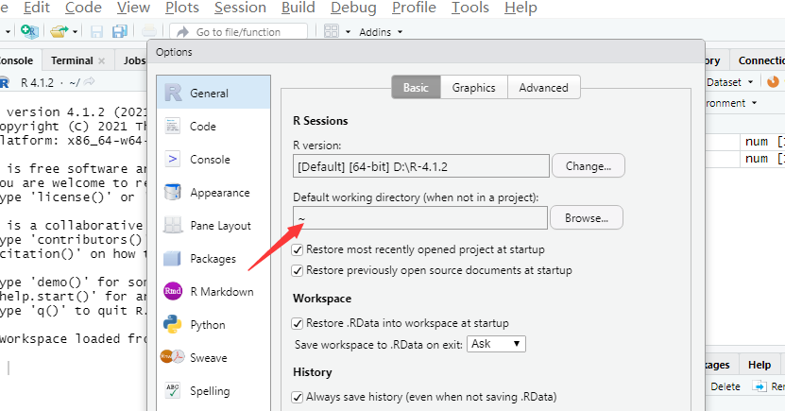The height and width of the screenshot is (411, 785).
Task: Open the Code menu
Action: pos(83,8)
